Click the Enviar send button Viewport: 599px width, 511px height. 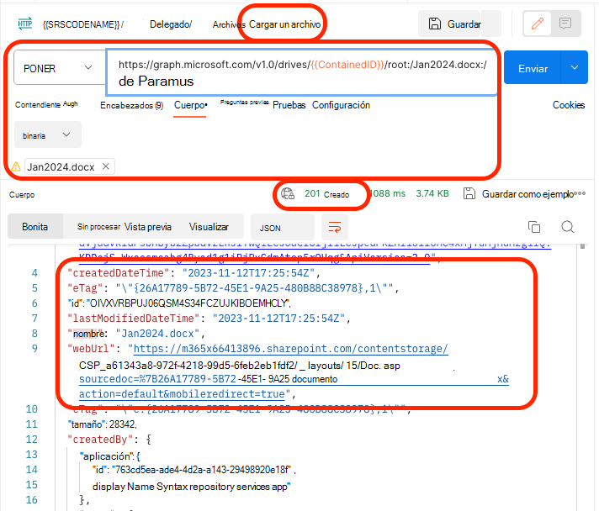(x=533, y=68)
